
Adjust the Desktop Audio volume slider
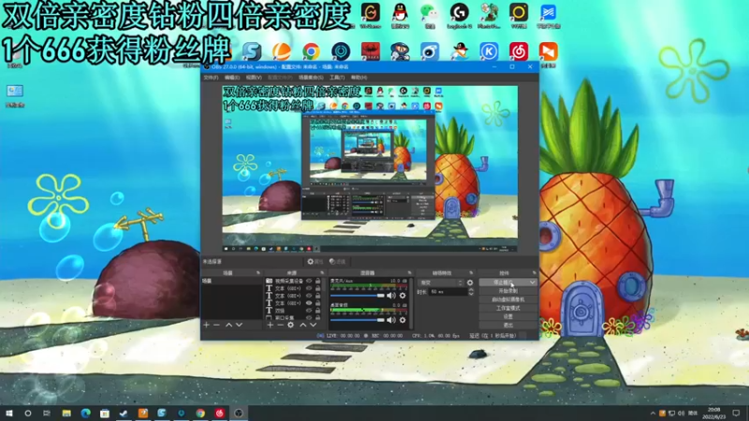point(358,320)
